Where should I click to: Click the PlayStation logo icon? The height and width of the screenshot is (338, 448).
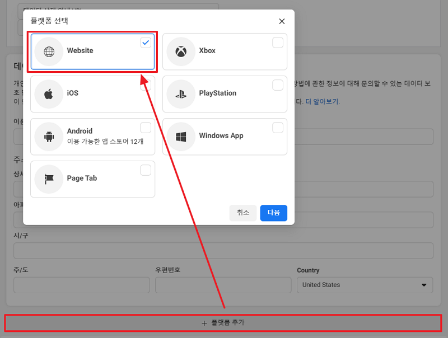pos(181,94)
